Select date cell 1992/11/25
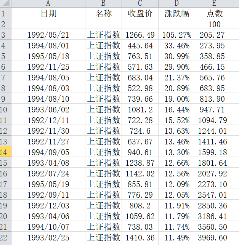239x245 pixels. [48, 66]
